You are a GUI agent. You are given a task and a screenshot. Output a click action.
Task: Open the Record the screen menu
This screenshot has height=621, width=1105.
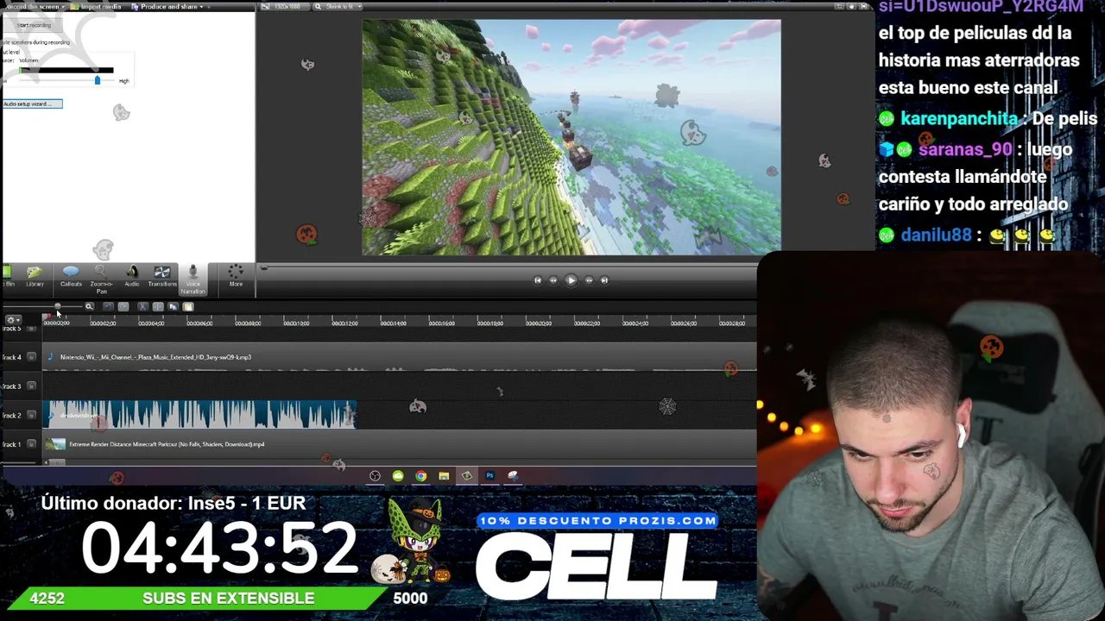(35, 7)
